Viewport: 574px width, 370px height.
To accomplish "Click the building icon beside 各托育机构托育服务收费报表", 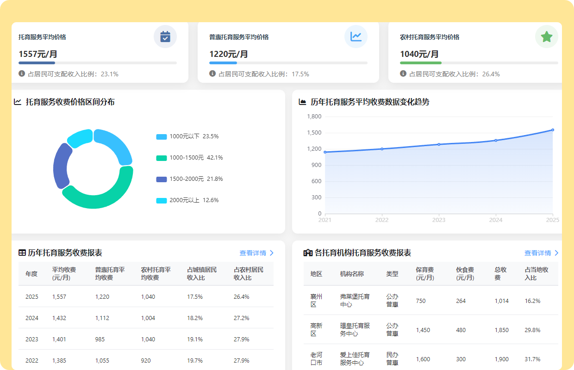I will [x=308, y=253].
